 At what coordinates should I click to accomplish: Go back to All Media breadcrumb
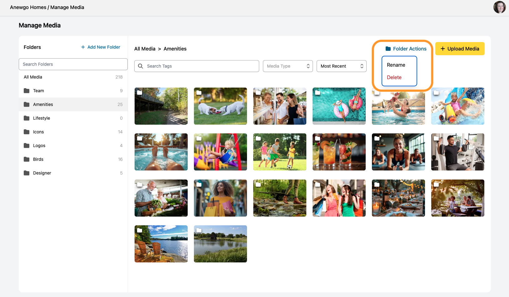[145, 49]
